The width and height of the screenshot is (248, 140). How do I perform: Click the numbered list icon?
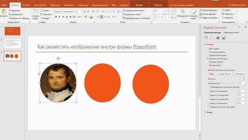point(103,12)
